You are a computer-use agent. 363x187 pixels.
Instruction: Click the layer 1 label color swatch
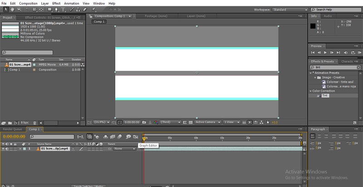[x=25, y=149]
